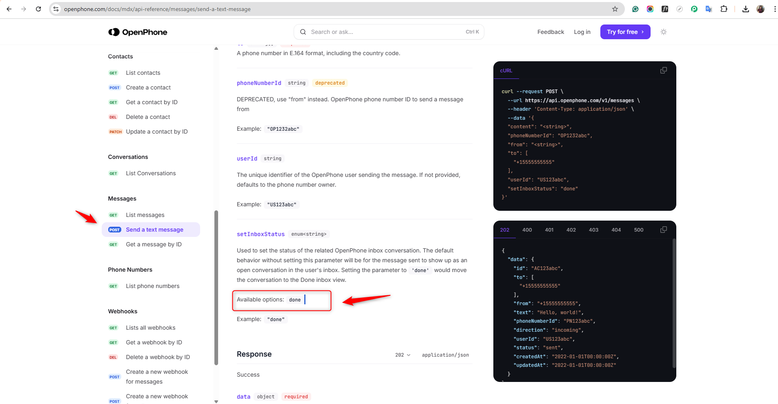The width and height of the screenshot is (778, 404).
Task: Click the userId parameter name
Action: pyautogui.click(x=247, y=158)
